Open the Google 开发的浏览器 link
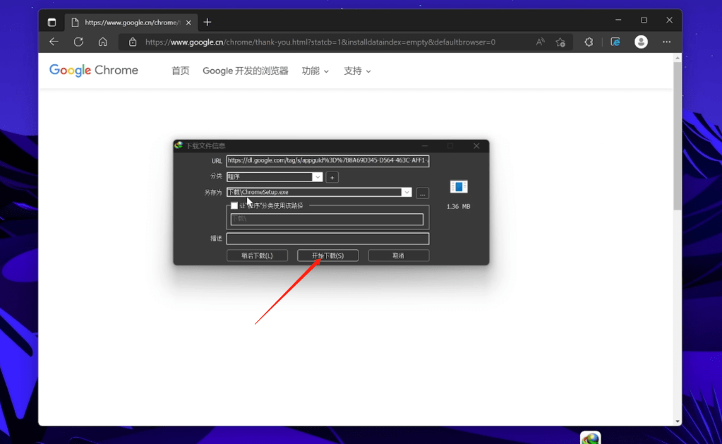 click(246, 71)
